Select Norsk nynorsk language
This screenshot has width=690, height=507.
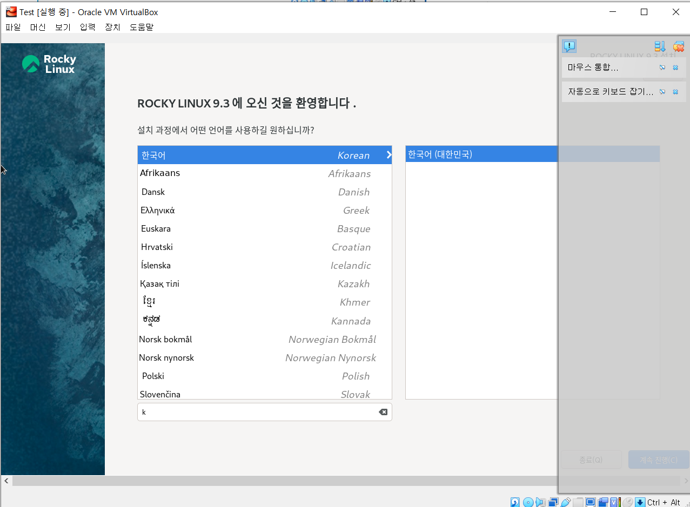(x=265, y=357)
